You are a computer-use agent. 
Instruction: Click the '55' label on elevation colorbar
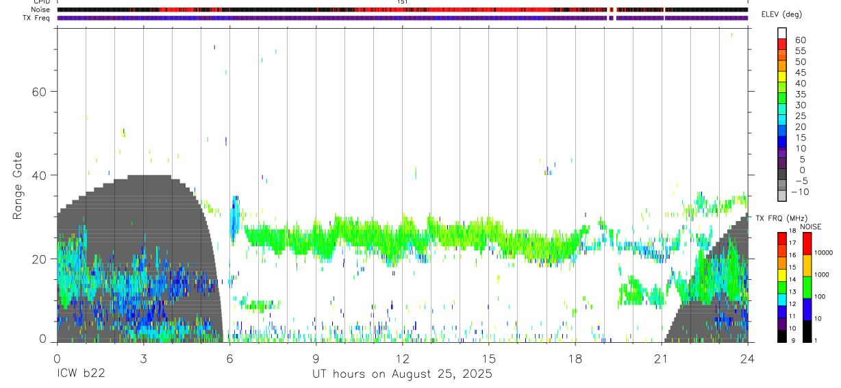point(800,51)
